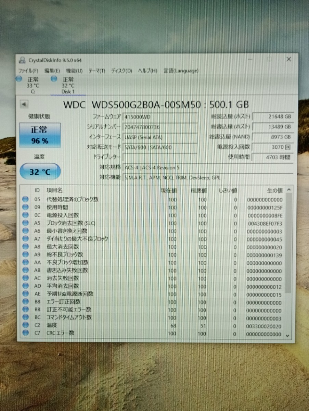Click the 32 °C temperature indicator
309x411 pixels.
40,171
